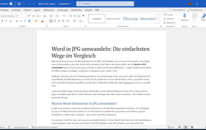Toggle strikethrough formatting
Viewport: 206px width, 130px height.
click(17, 21)
